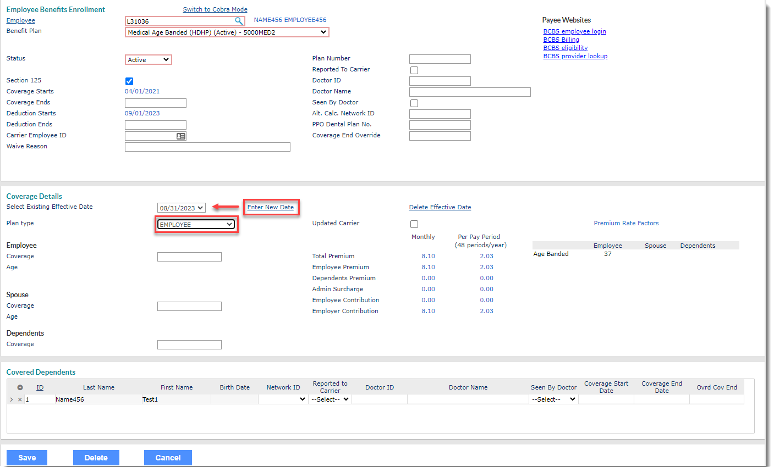Click the Enter New Date link
Viewport: 774px width, 467px height.
point(271,207)
